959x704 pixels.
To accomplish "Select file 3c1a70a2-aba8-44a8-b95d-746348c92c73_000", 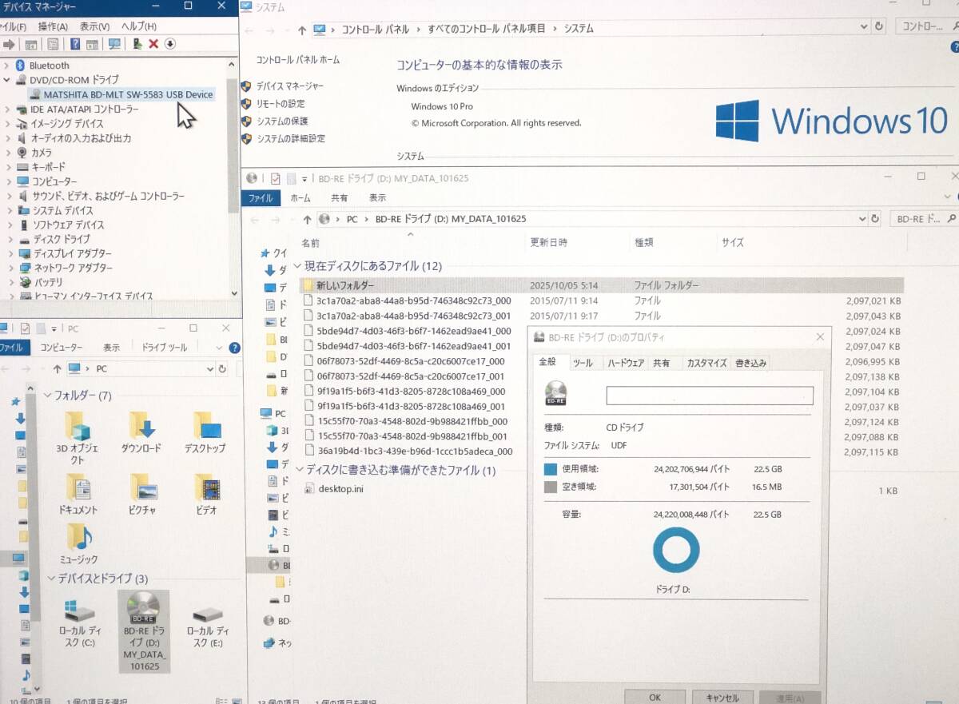I will [x=412, y=301].
